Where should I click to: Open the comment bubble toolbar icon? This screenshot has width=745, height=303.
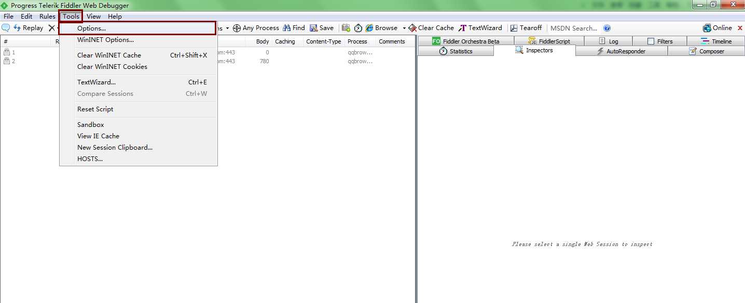(6, 28)
